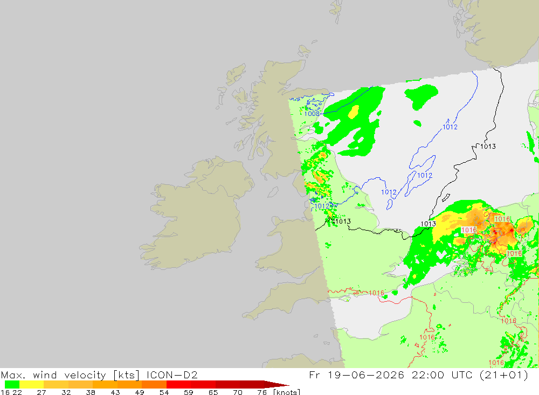Click the dark red 70–76 knots swatch
Image resolution: width=539 pixels, height=395 pixels.
click(252, 384)
